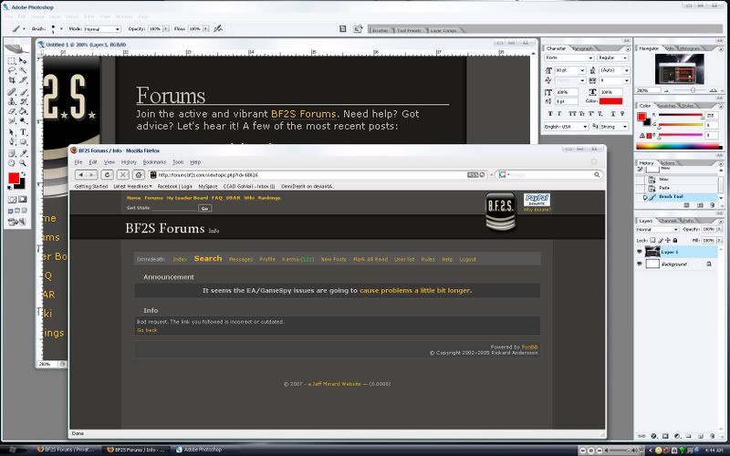
Task: Click the red text Color swatch in Character panel
Action: coord(610,101)
